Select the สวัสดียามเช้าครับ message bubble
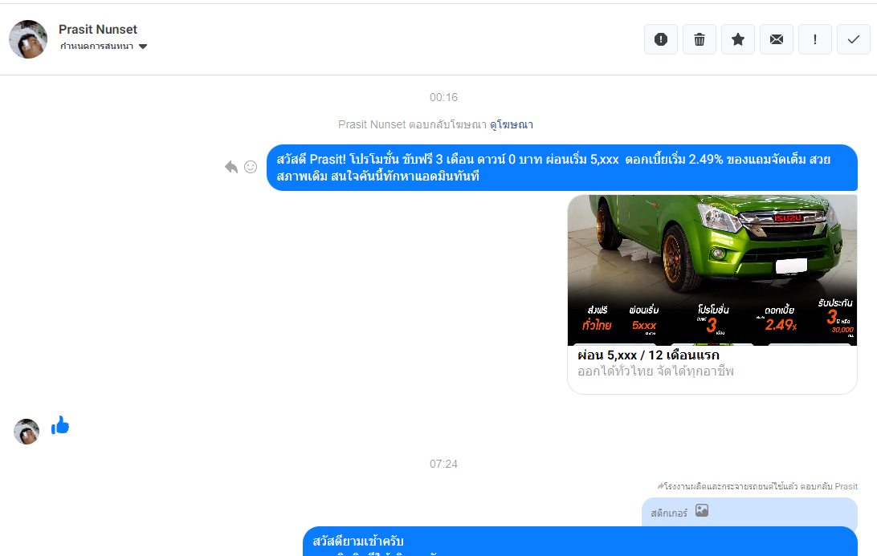The width and height of the screenshot is (877, 556). point(580,541)
